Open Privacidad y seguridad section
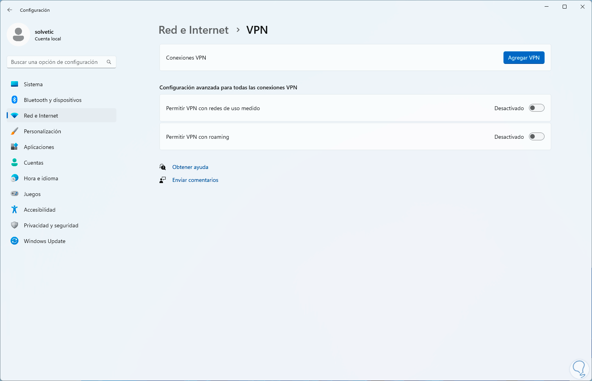The width and height of the screenshot is (592, 381). [51, 225]
